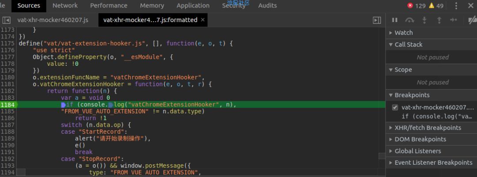This screenshot has height=177, width=477.
Task: Toggle the debugger sidebar panel icon
Action: (377, 20)
